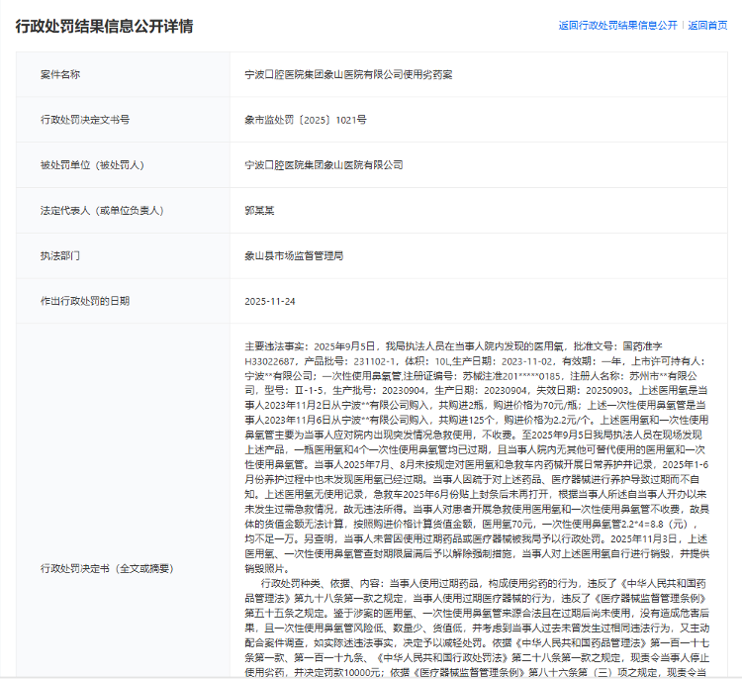Select the 法定代表人（或单位负责人）label
The width and height of the screenshot is (742, 679).
101,210
